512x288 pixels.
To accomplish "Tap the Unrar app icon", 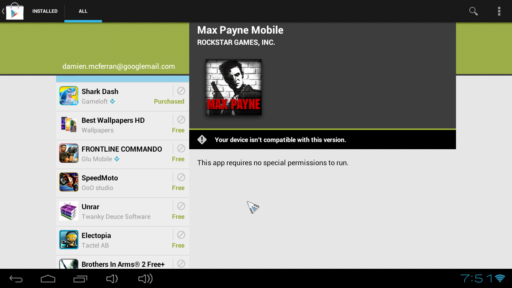I will (x=69, y=211).
